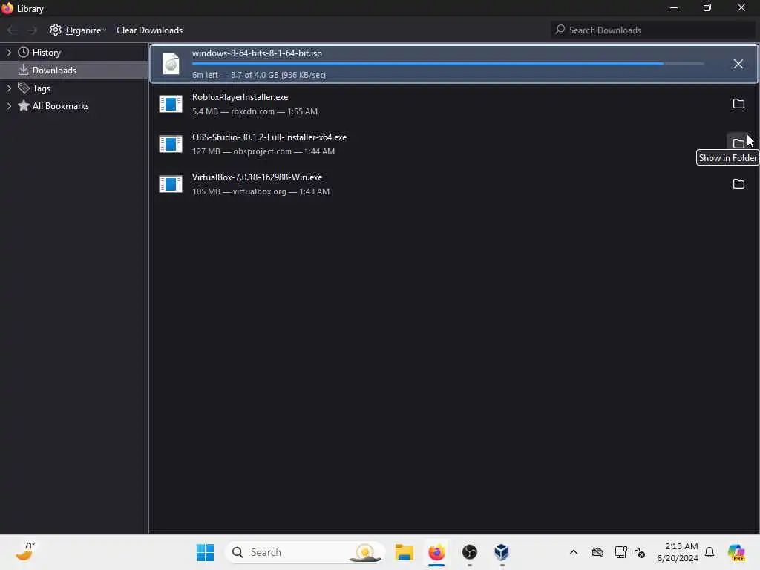Click OBS-Studio installer file icon
Image resolution: width=760 pixels, height=570 pixels.
(x=171, y=144)
